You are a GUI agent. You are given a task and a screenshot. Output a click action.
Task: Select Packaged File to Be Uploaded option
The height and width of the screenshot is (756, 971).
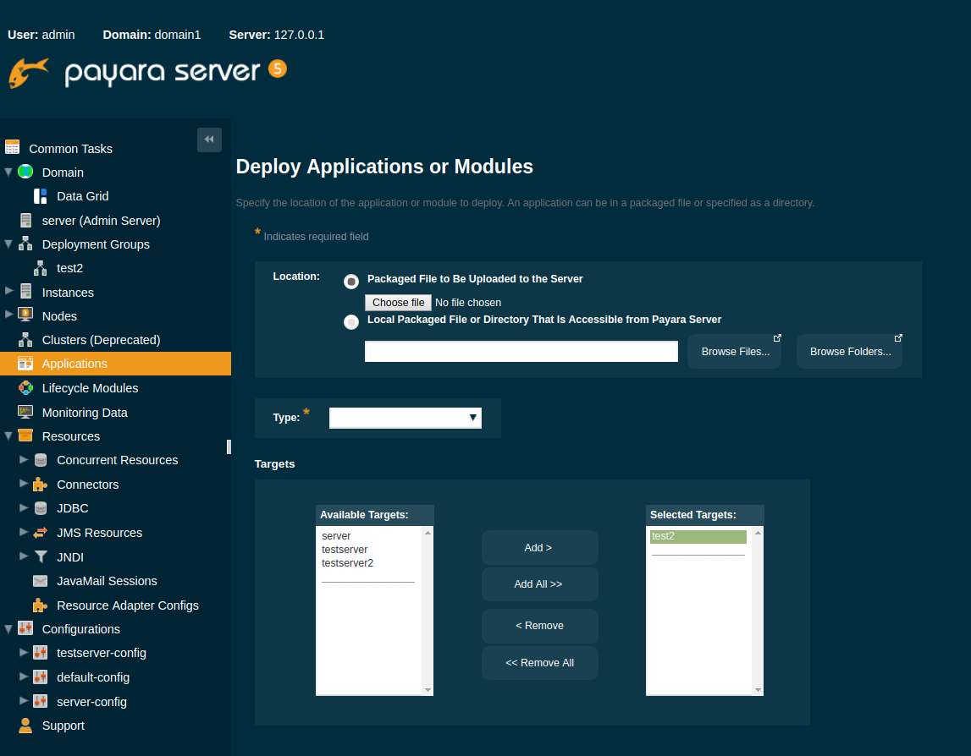tap(351, 281)
